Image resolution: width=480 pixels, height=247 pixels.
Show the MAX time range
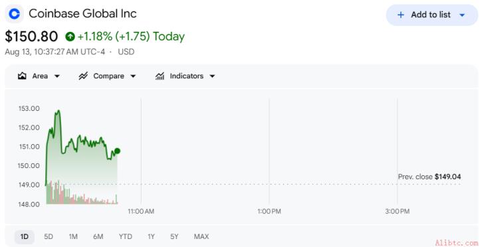tap(201, 236)
